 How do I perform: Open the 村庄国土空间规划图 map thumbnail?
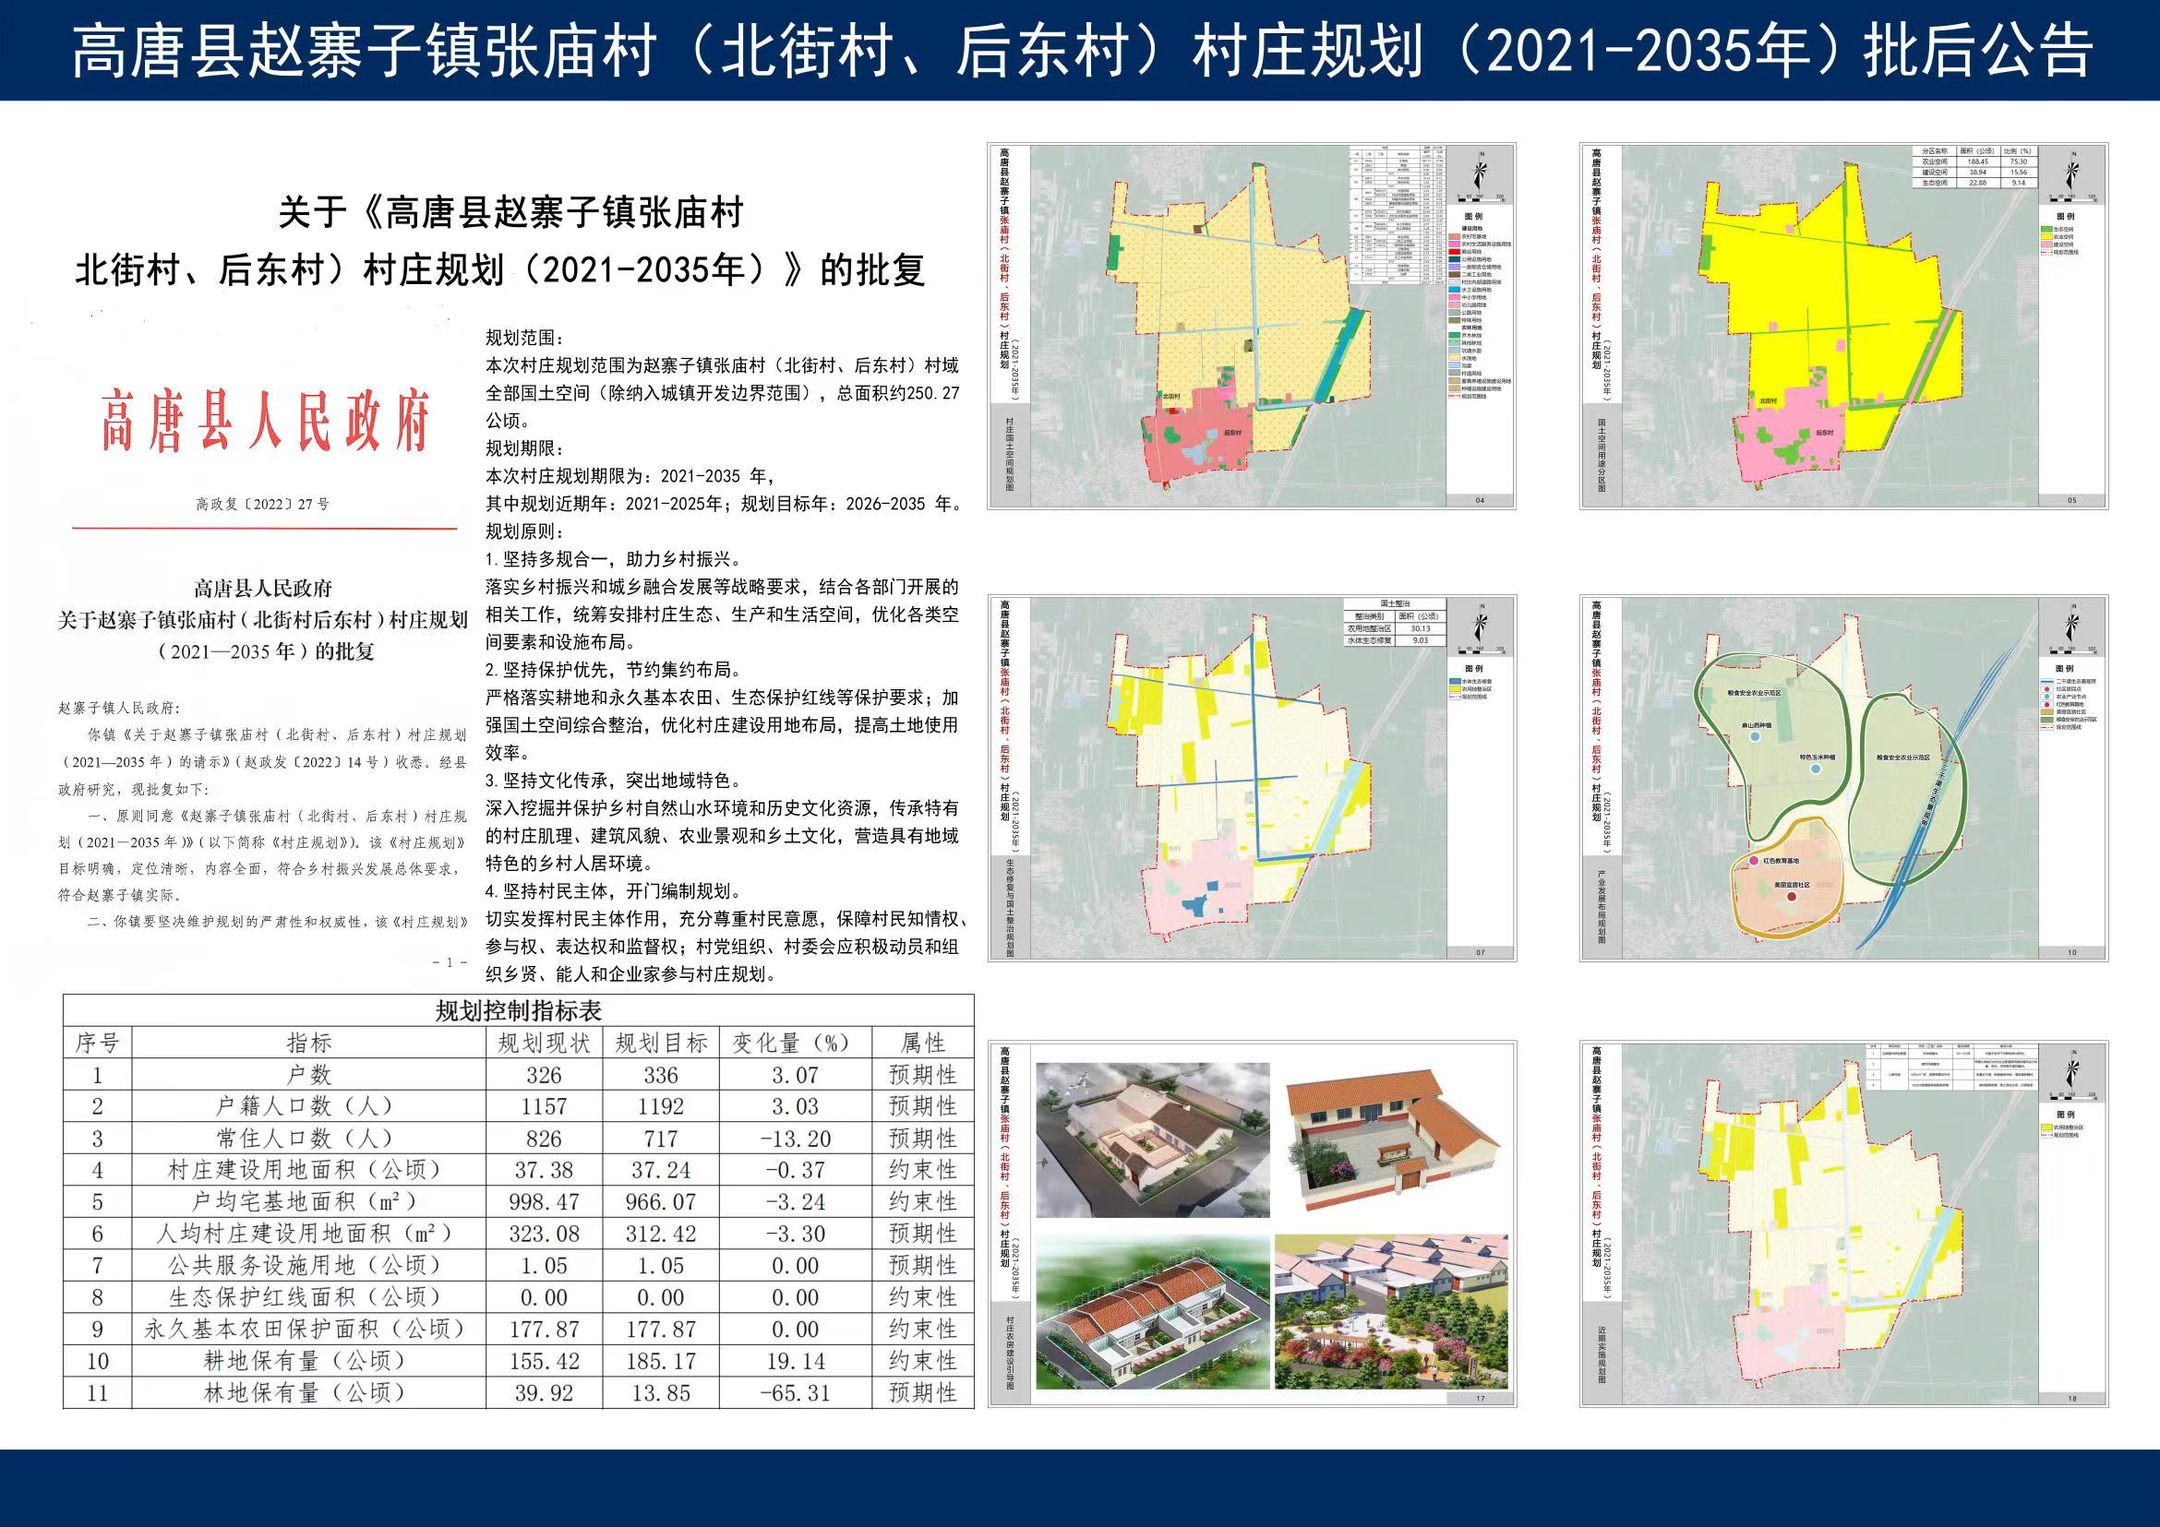click(1251, 326)
